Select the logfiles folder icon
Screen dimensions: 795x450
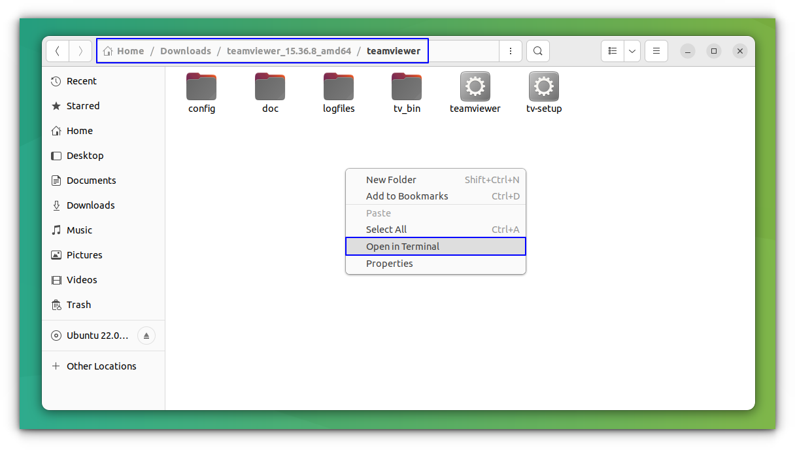point(339,87)
